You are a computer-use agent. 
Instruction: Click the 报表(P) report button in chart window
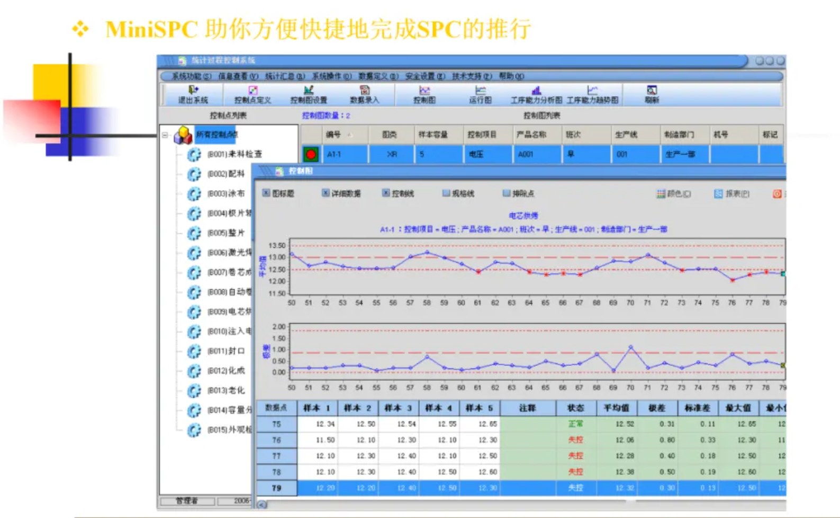coord(731,194)
